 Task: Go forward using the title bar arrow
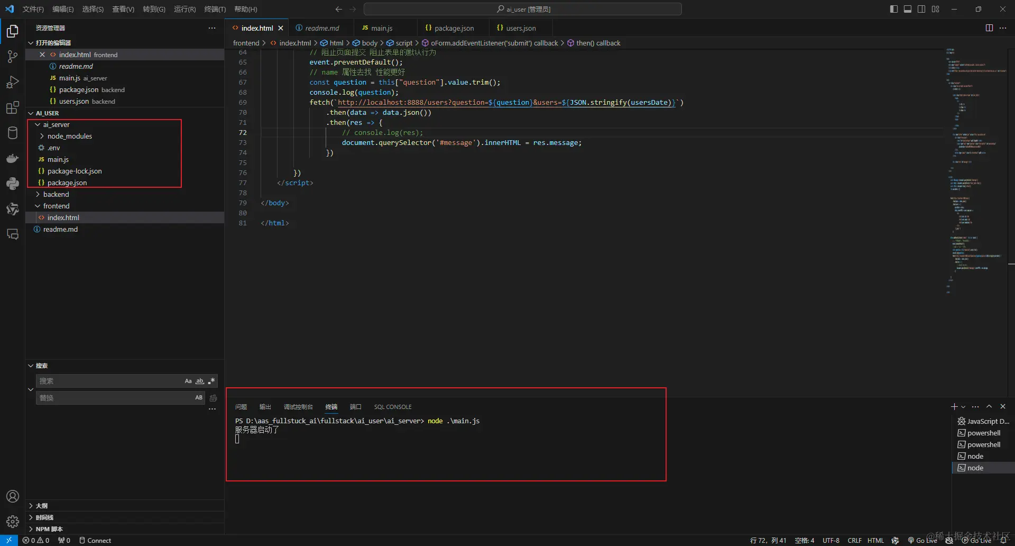point(353,9)
